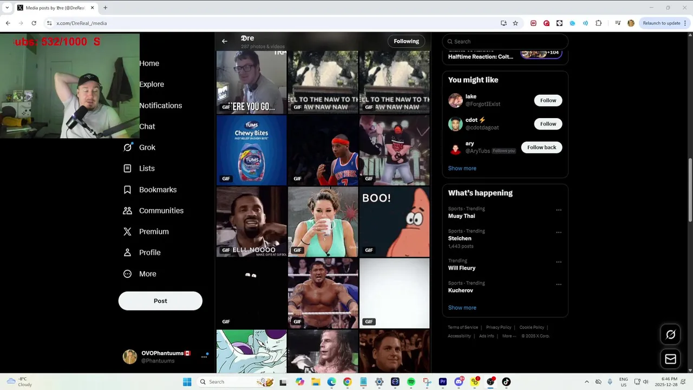The height and width of the screenshot is (390, 693).
Task: Open the Patrick BOO! GIF
Action: click(394, 222)
